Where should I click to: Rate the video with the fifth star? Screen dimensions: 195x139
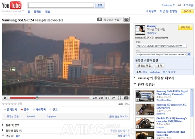point(15,104)
